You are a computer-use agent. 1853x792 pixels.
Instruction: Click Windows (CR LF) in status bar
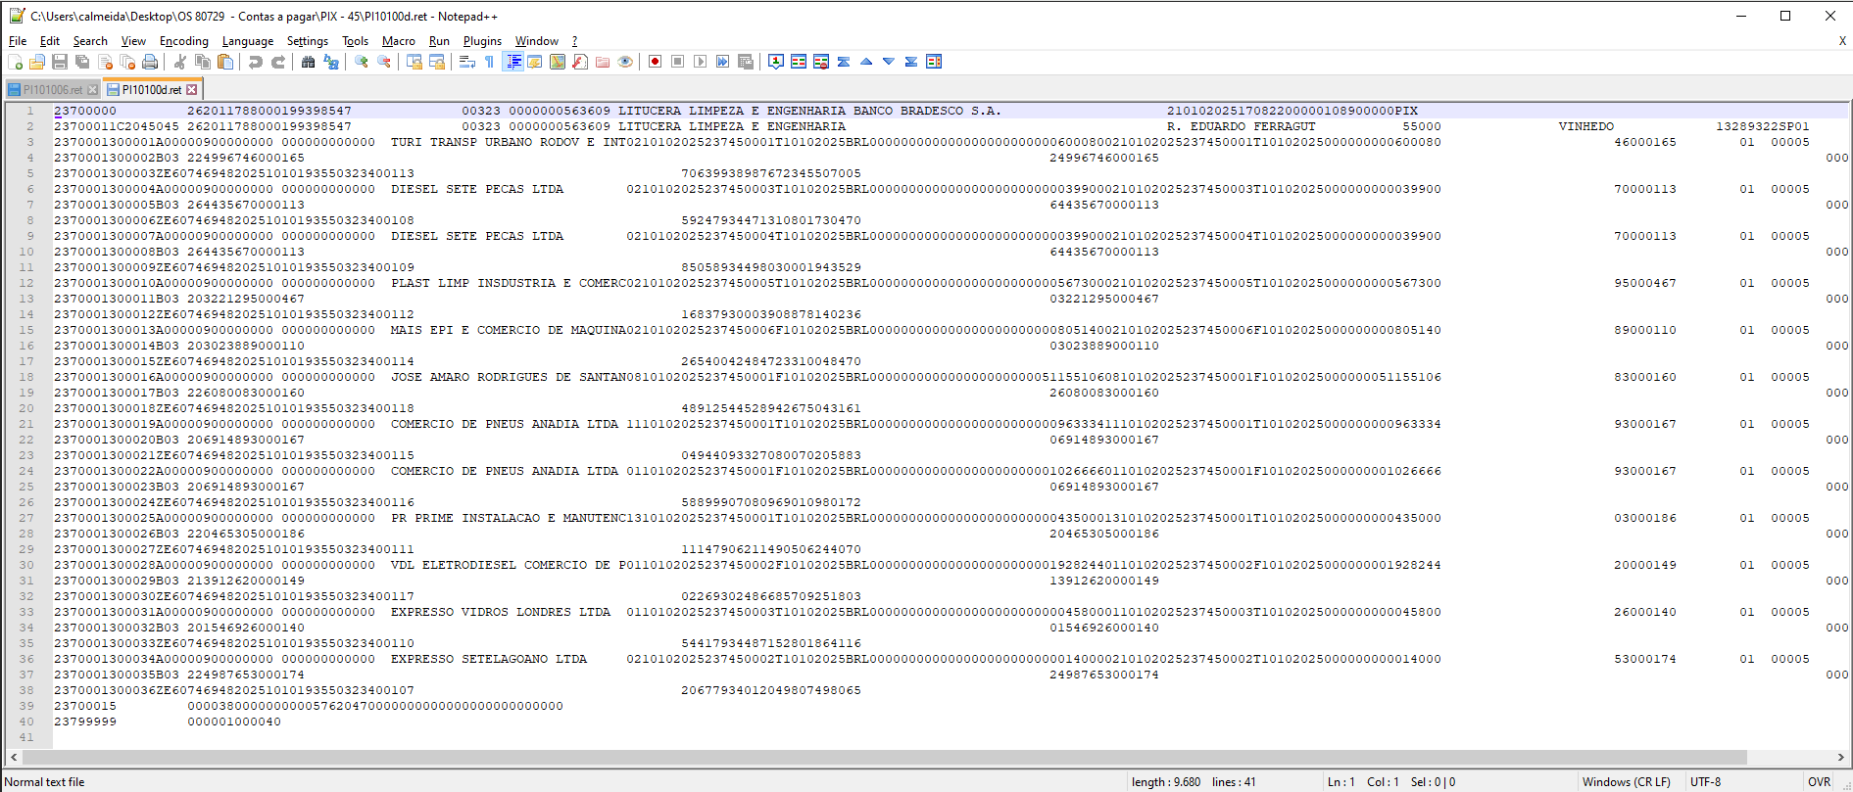click(x=1626, y=782)
